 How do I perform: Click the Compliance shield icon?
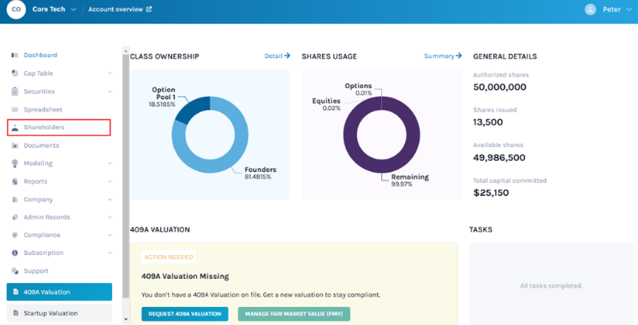click(x=15, y=235)
